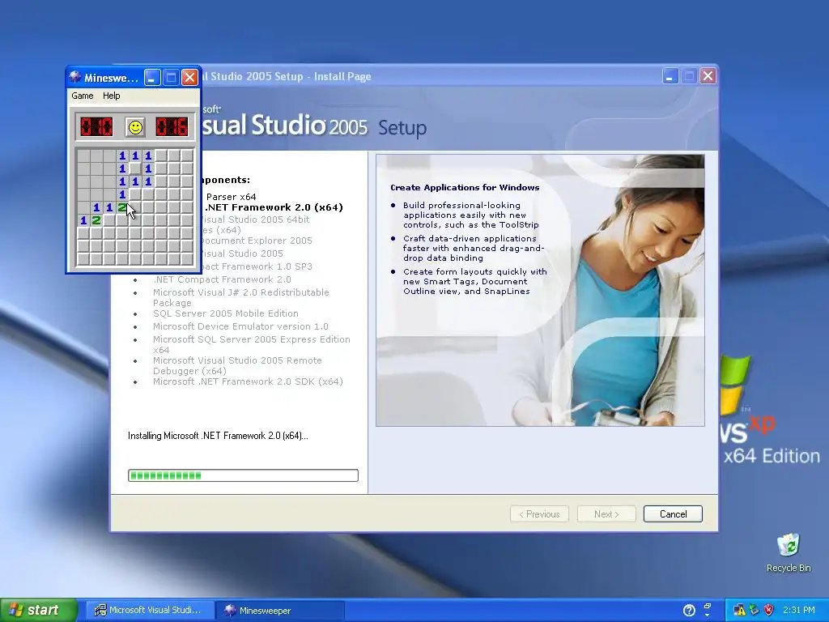Click the 'Document Explorer 2005' component text

point(256,240)
